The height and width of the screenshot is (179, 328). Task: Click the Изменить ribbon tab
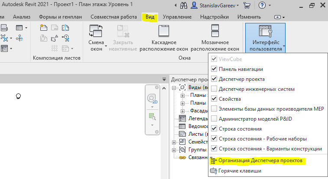click(x=249, y=17)
